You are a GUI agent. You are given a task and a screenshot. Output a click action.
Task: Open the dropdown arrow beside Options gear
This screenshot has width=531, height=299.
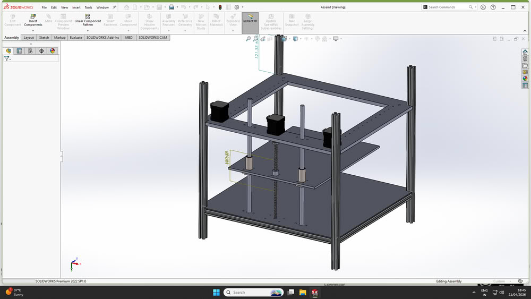point(243,7)
